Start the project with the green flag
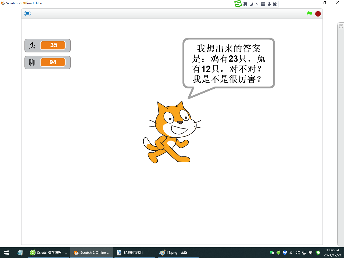Screen dimensions: 344x258 click(309, 13)
